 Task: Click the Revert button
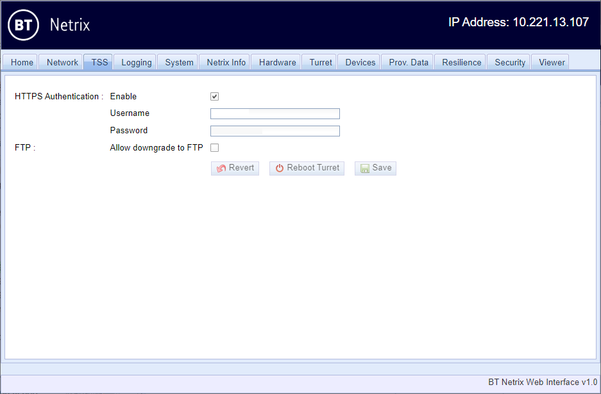pos(235,168)
